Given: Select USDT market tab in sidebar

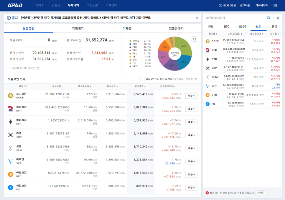Looking at the screenshot, I should 242,27.
